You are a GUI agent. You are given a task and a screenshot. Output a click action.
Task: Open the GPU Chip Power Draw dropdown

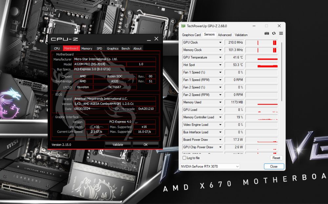[x=220, y=147]
